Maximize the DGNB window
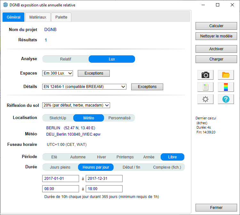The height and width of the screenshot is (215, 240). 218,5
